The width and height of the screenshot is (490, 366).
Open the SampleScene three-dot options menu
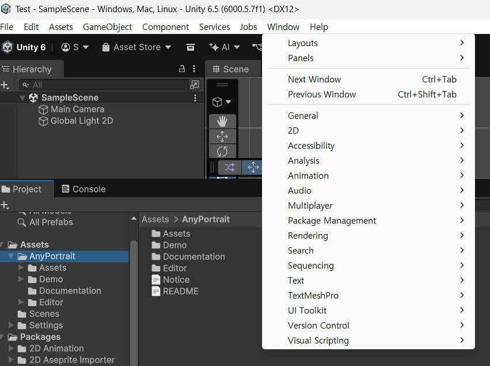(x=195, y=98)
